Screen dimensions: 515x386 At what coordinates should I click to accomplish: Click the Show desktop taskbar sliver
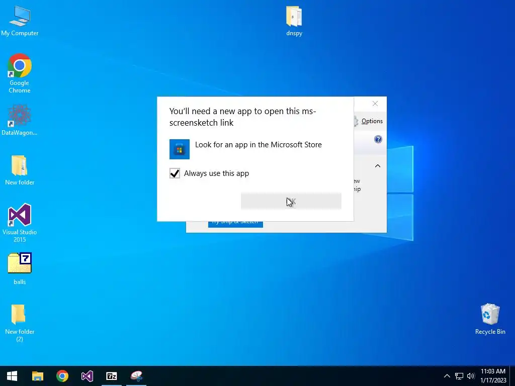click(x=512, y=376)
